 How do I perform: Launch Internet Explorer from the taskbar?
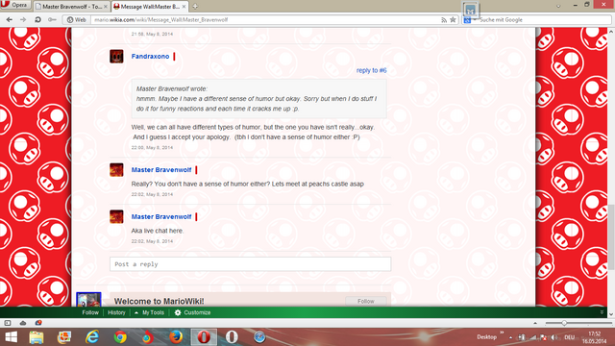92,337
